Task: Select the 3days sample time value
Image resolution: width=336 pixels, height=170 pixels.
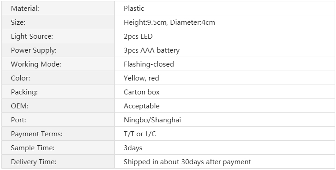Action: pyautogui.click(x=133, y=148)
